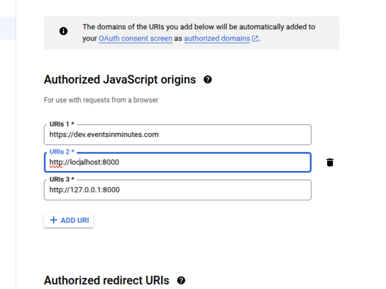This screenshot has width=386, height=289.
Task: Click the URIs 3 field label
Action: coord(62,179)
